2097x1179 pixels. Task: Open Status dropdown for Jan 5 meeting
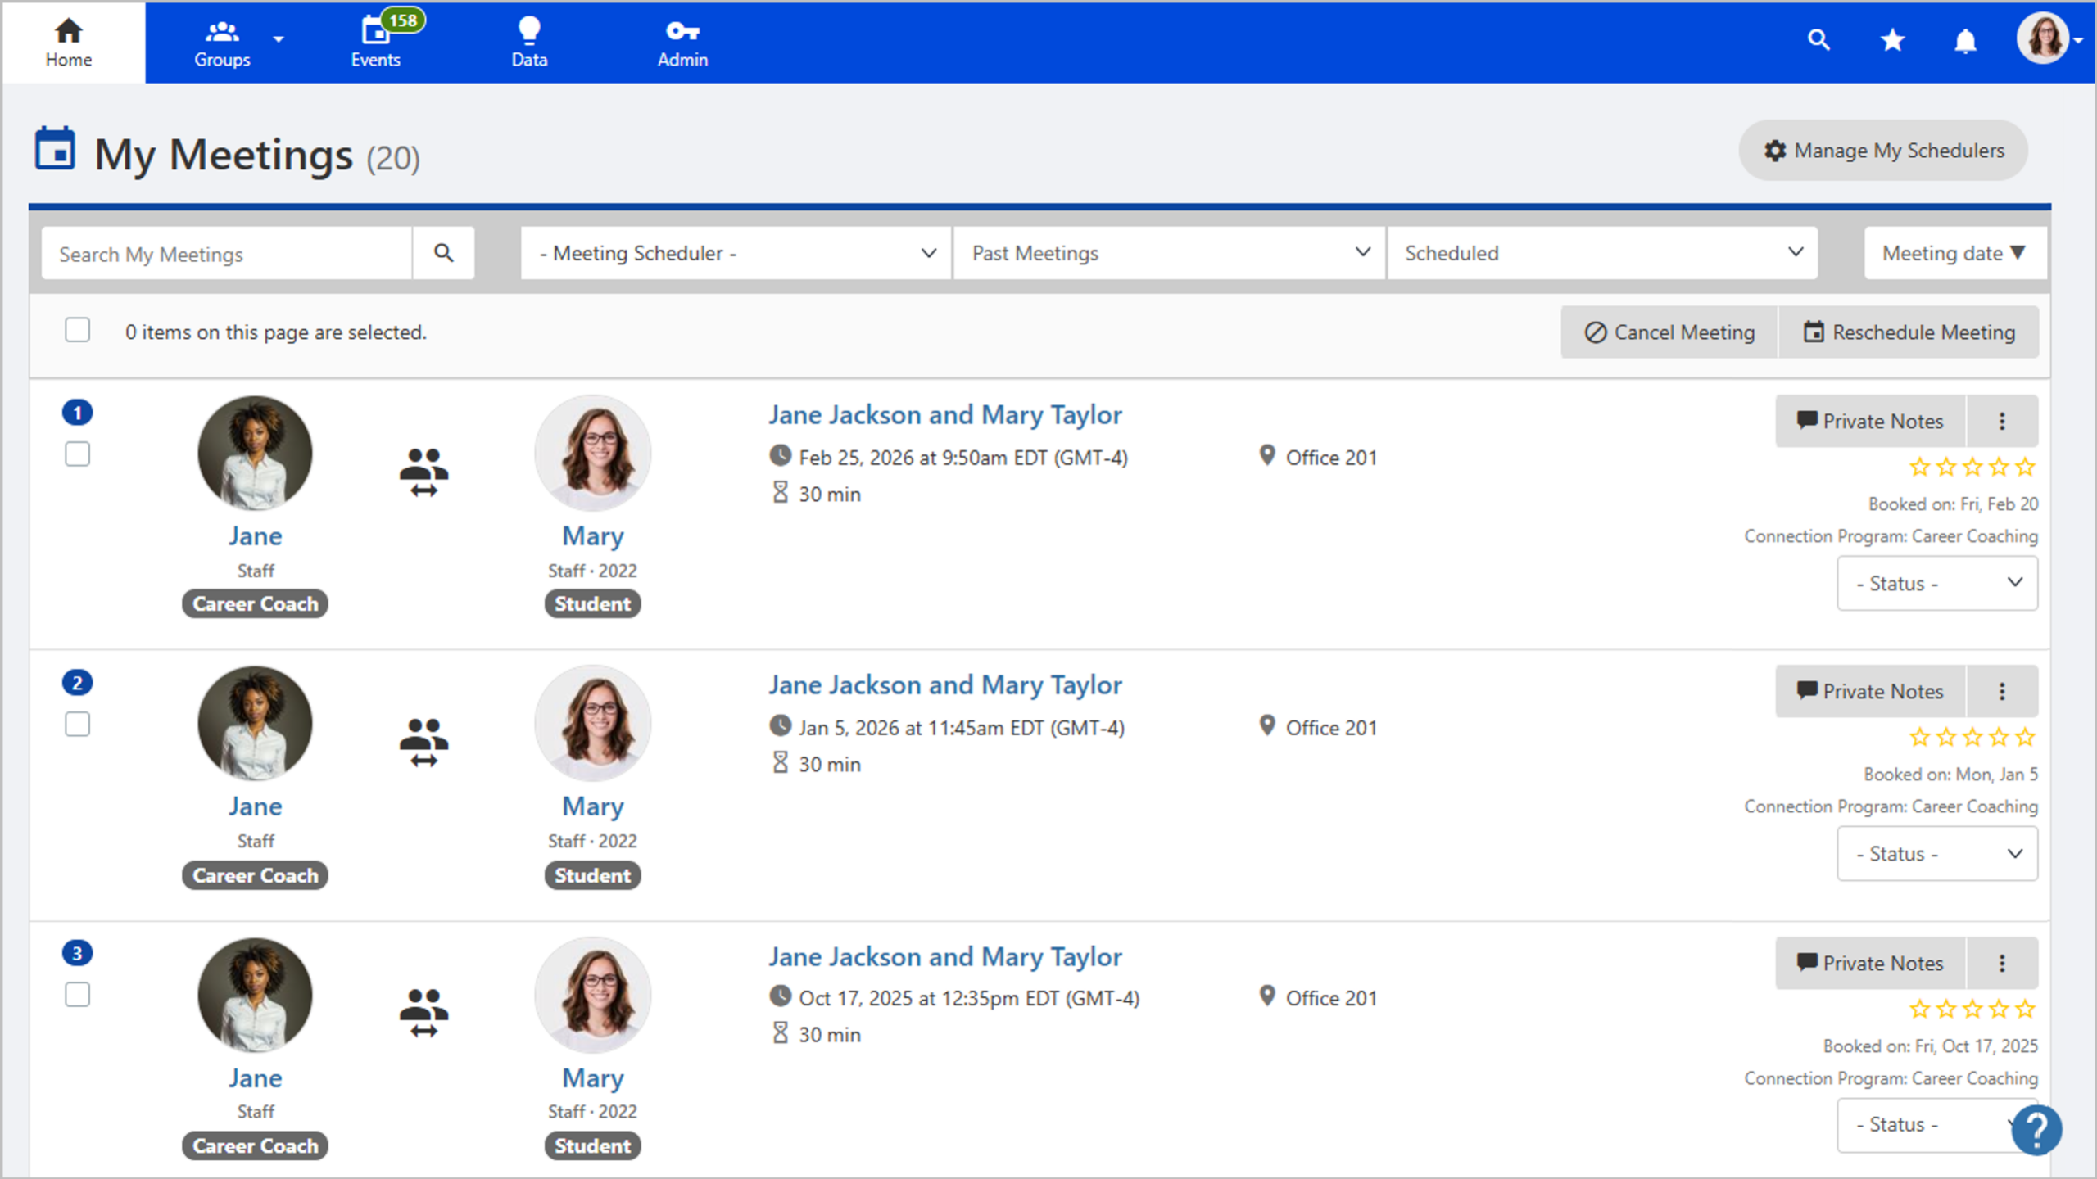pyautogui.click(x=1937, y=853)
